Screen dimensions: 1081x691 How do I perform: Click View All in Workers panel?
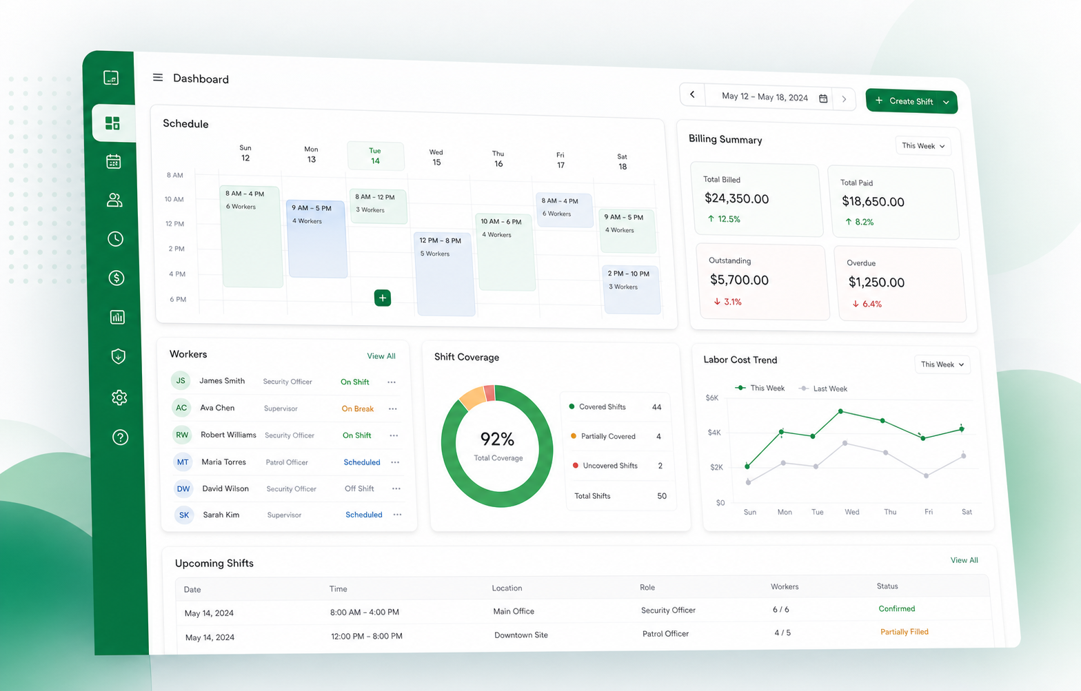tap(381, 356)
